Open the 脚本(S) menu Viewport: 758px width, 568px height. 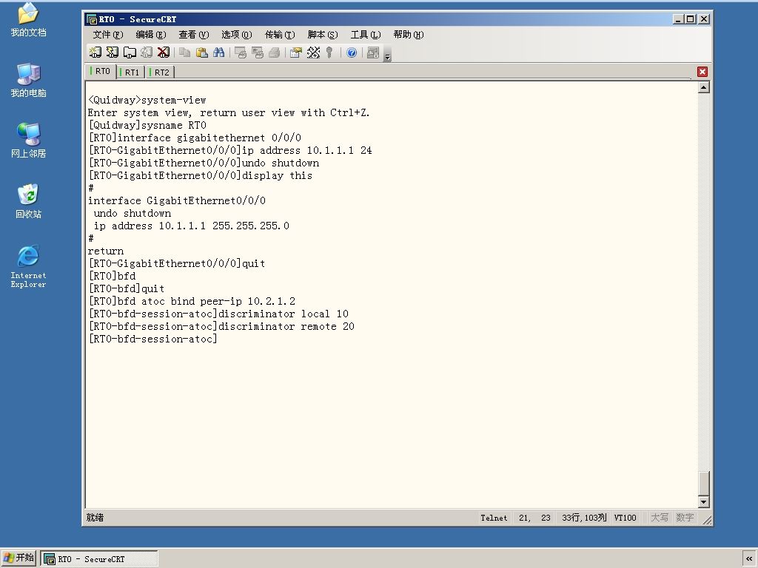click(x=323, y=35)
